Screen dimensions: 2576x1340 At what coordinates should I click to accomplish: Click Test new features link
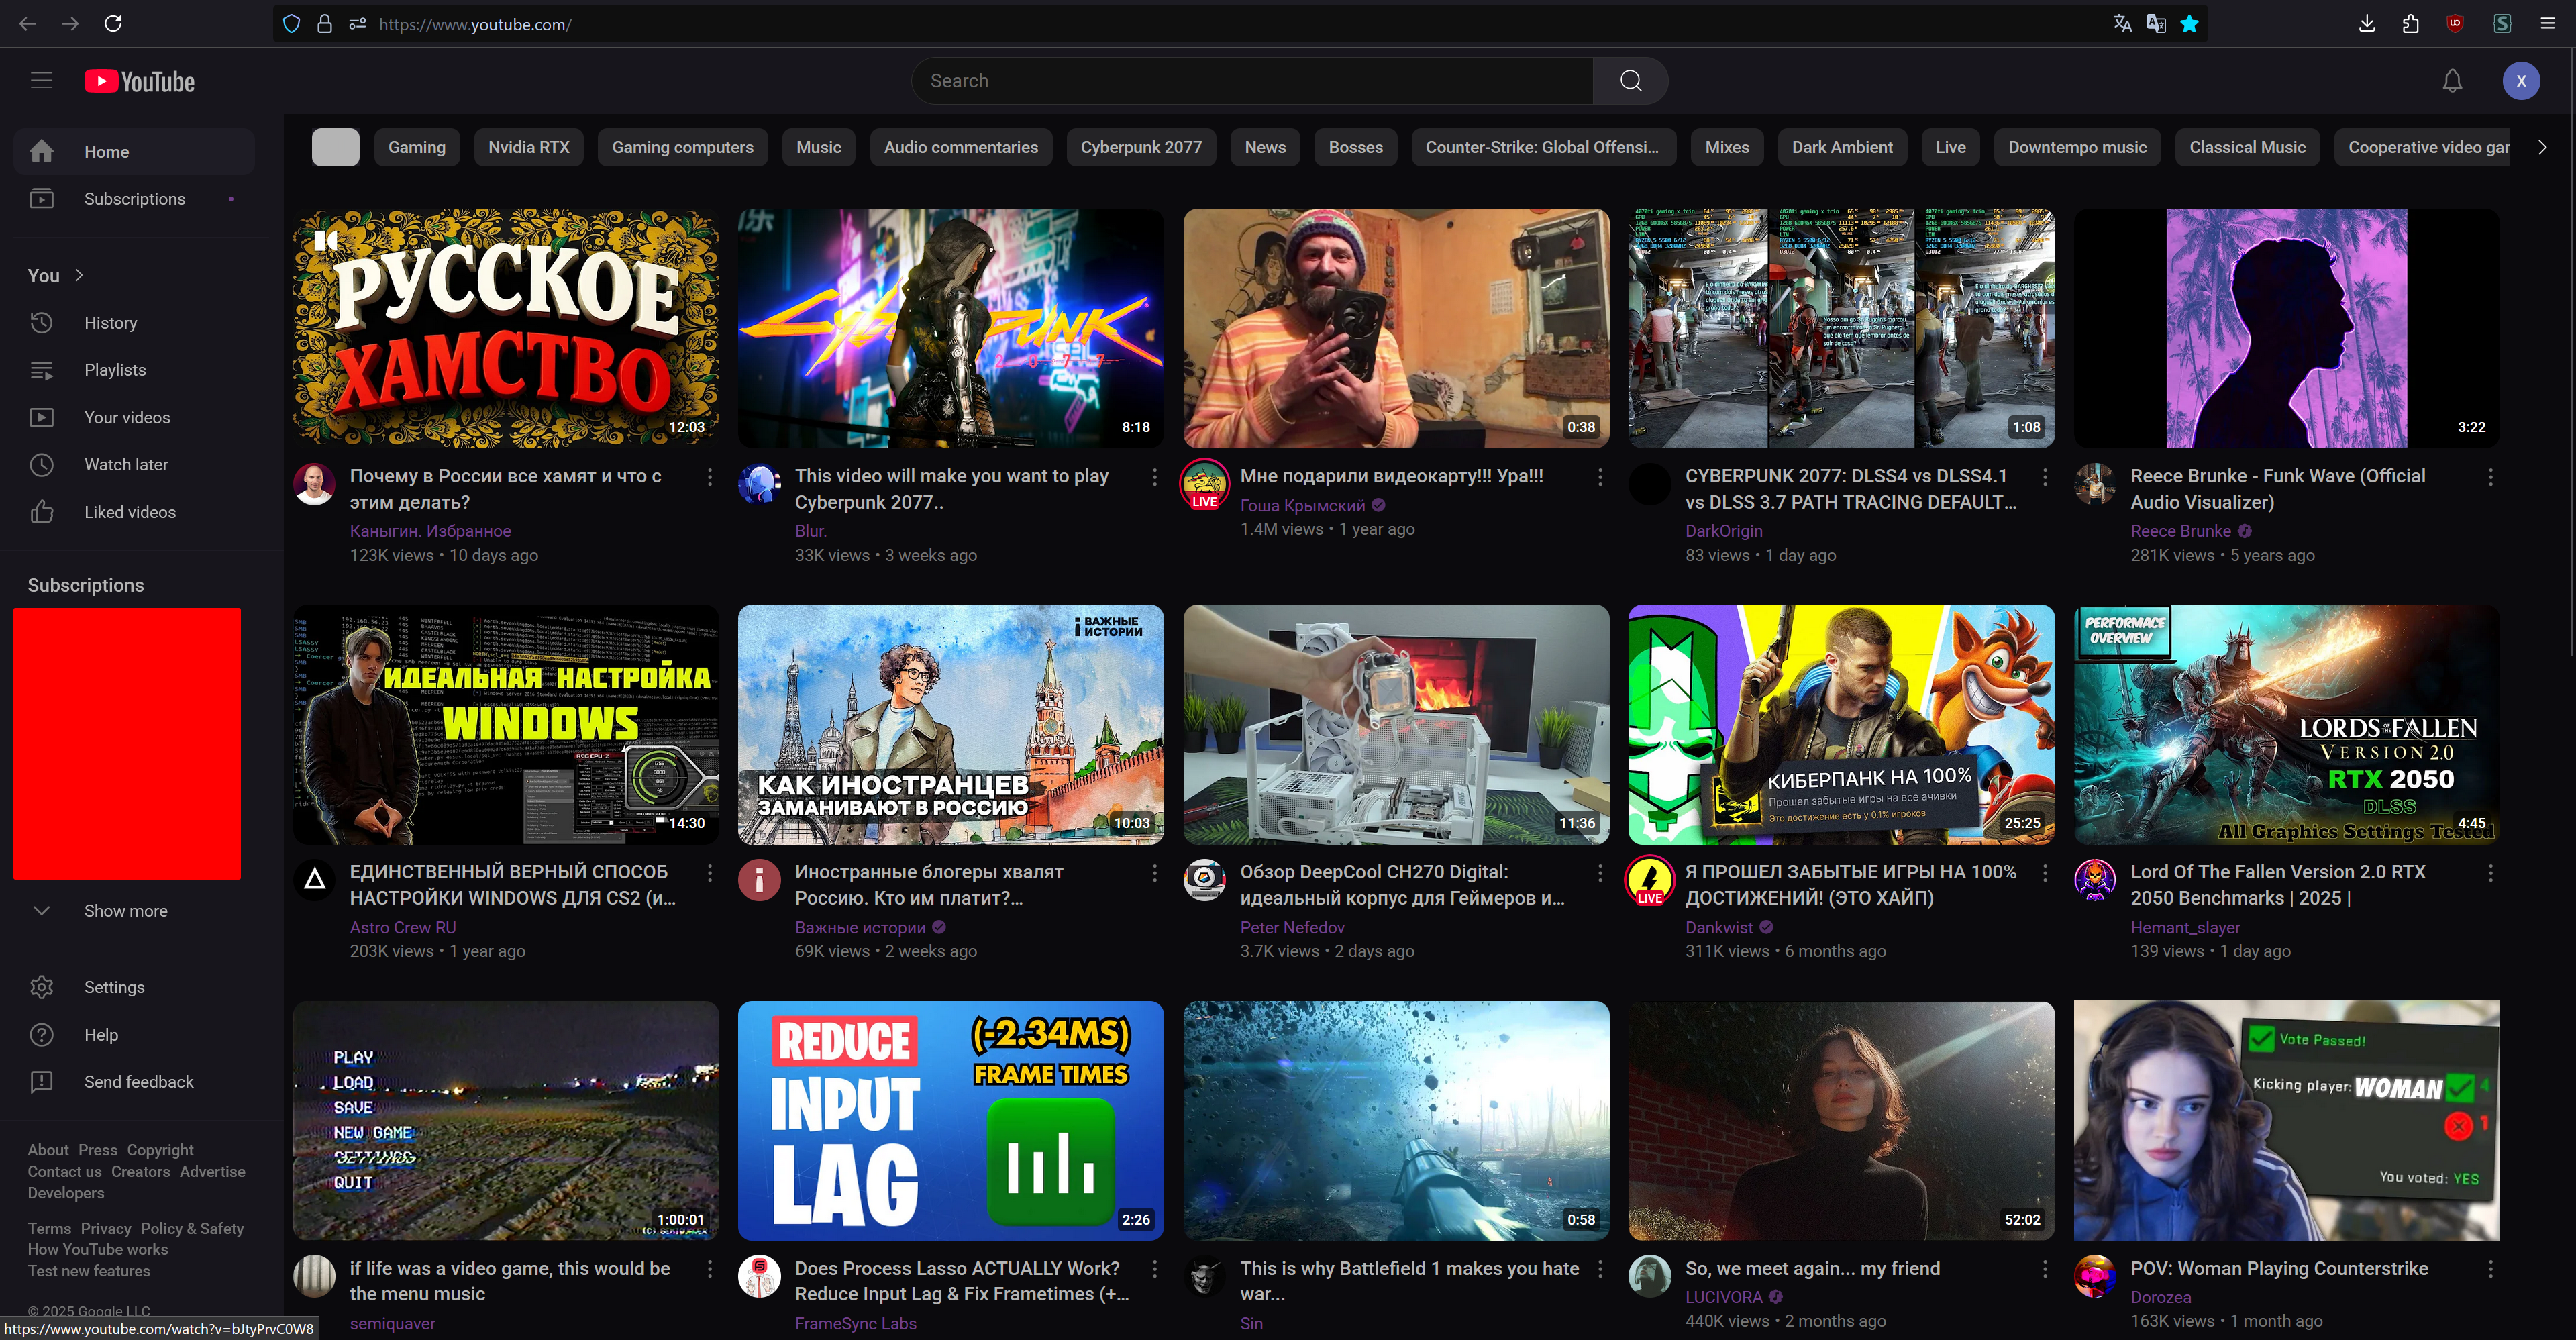[x=89, y=1271]
